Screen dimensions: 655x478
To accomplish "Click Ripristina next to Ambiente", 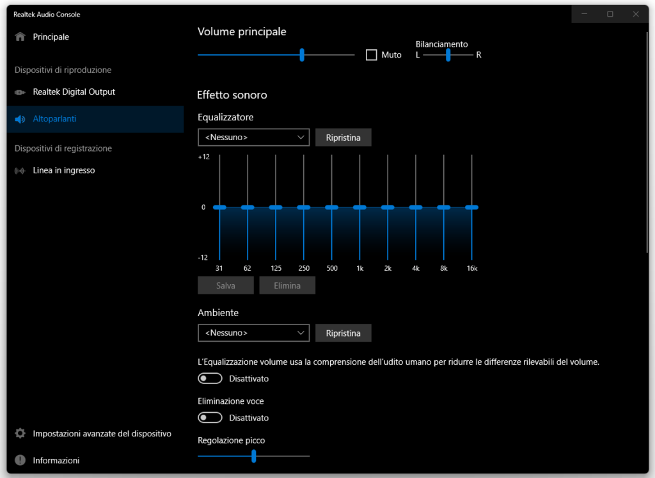I will click(x=343, y=333).
